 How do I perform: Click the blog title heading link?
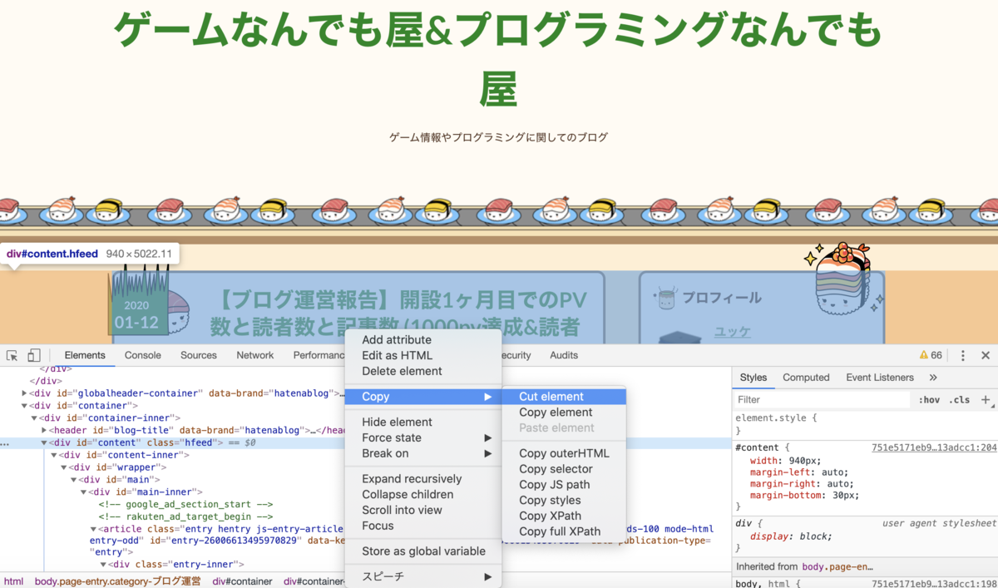click(x=497, y=61)
